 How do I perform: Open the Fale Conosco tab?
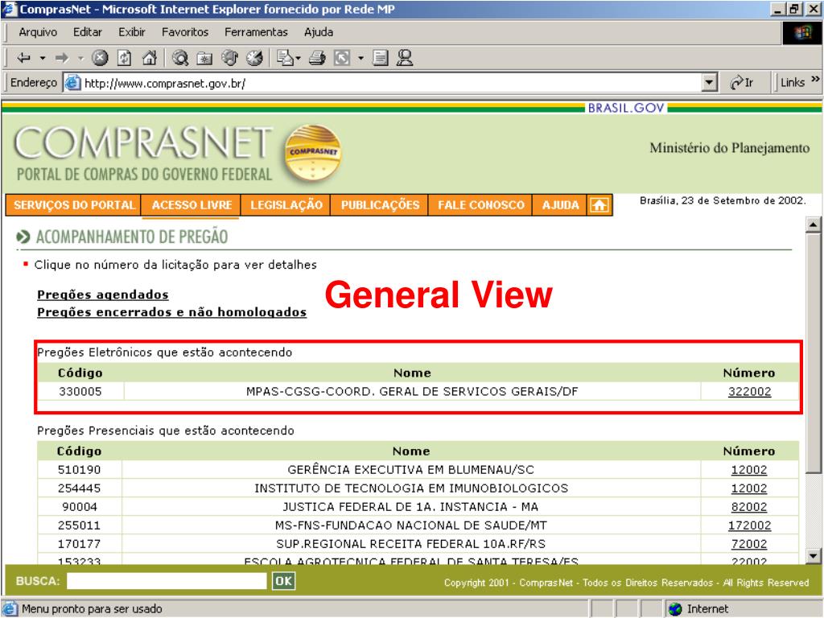coord(481,205)
